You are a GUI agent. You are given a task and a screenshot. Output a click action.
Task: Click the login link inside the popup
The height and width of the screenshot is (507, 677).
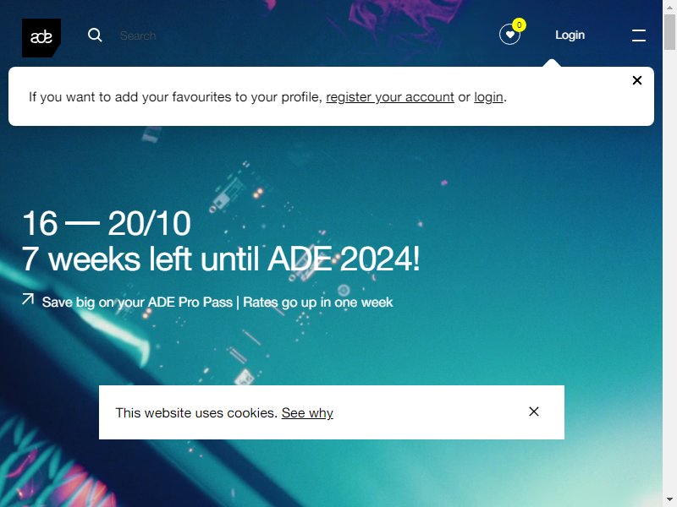[488, 97]
